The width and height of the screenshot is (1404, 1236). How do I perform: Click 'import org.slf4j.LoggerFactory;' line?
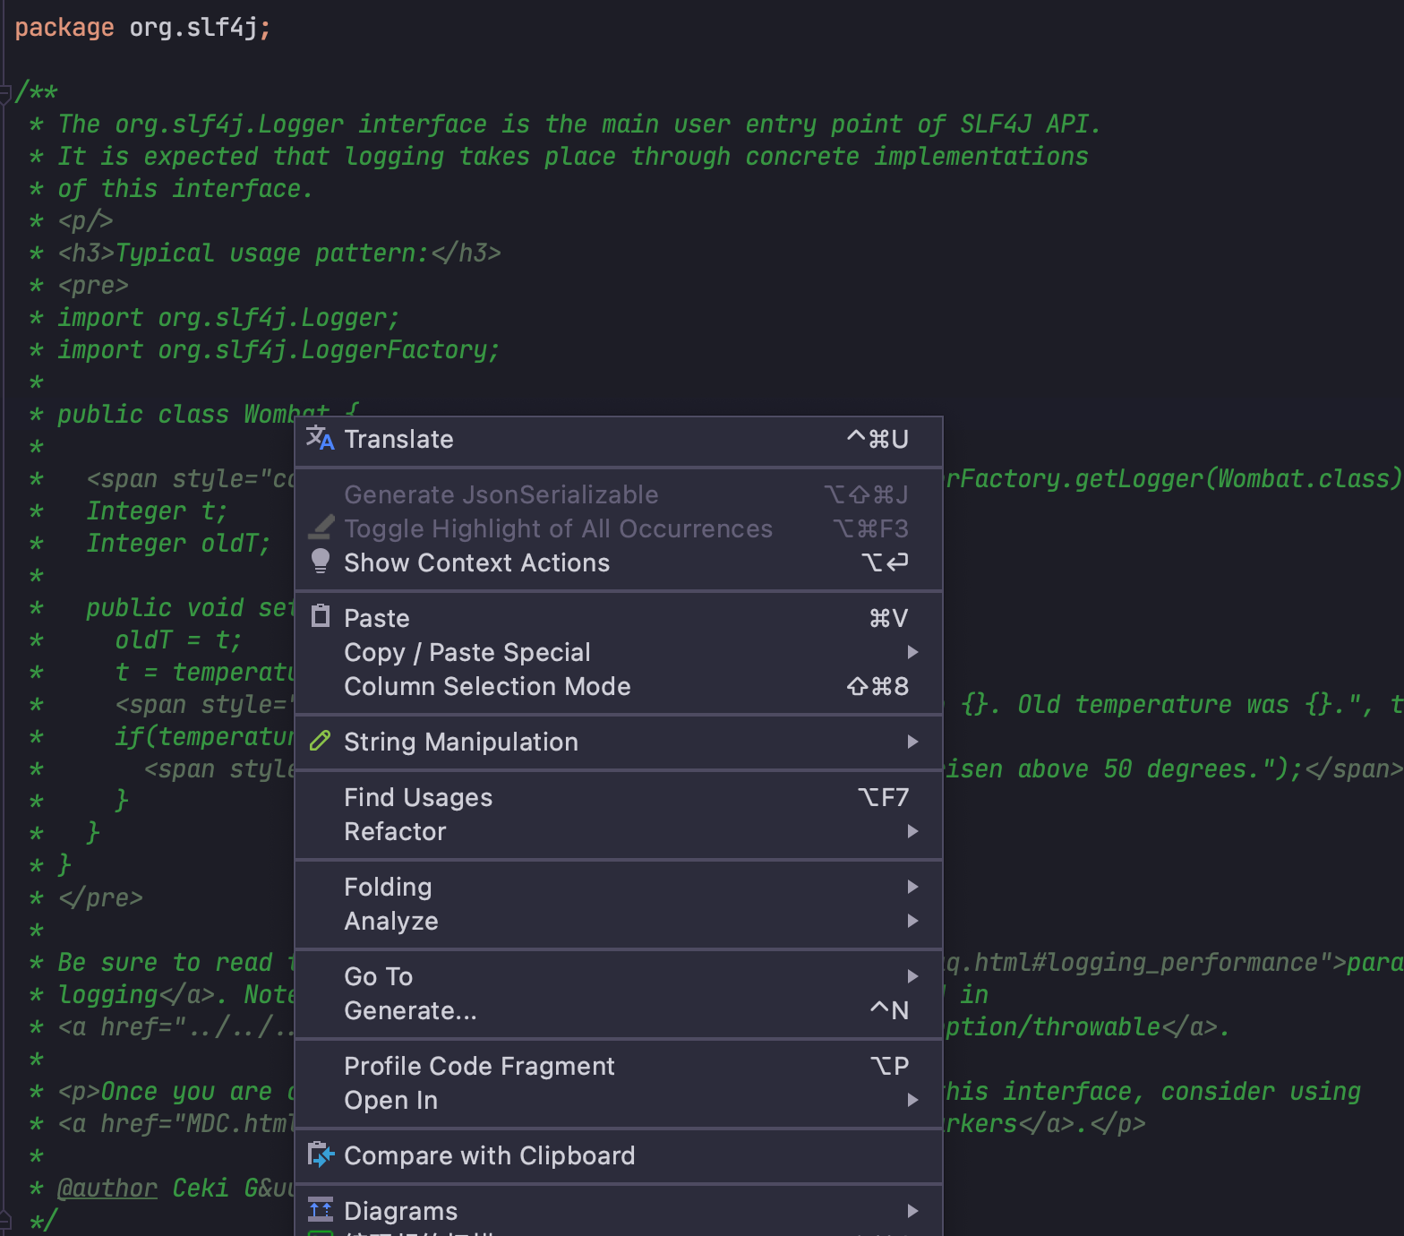(x=278, y=350)
